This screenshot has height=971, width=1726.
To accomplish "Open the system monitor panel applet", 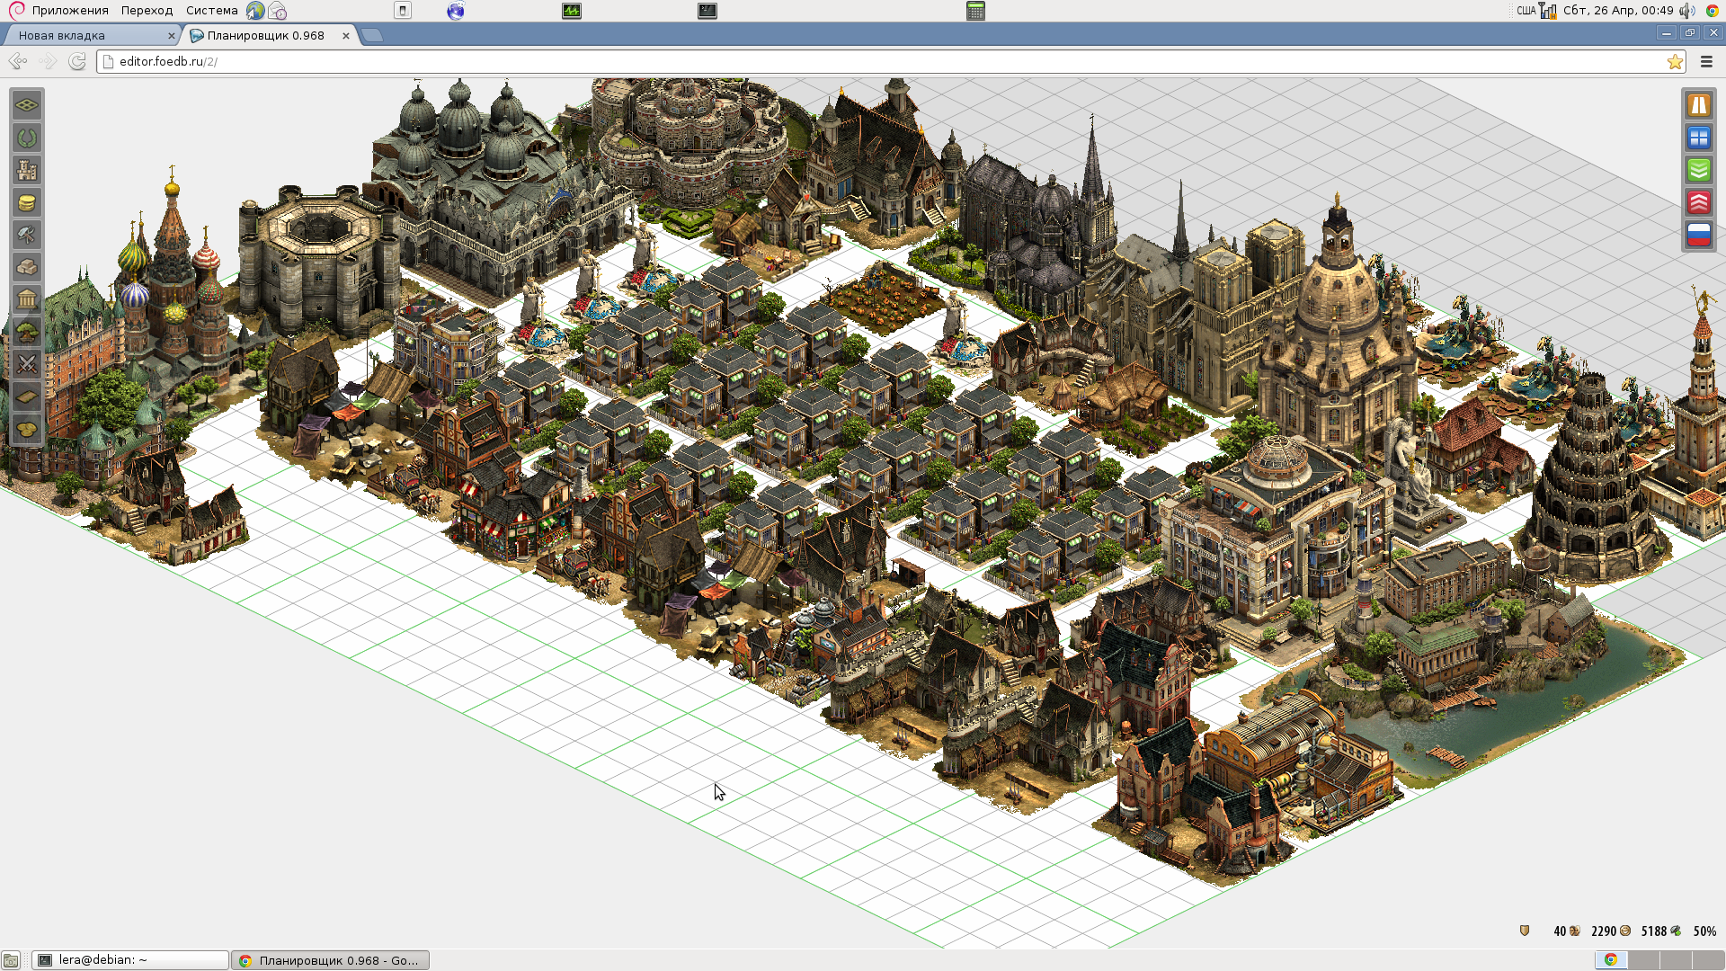I will [572, 11].
